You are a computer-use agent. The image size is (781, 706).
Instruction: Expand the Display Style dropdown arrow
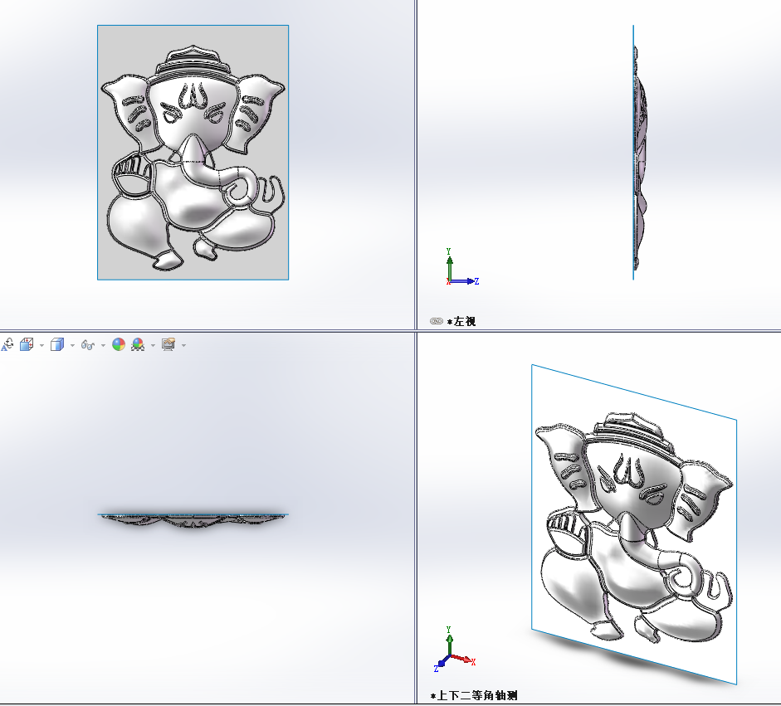tap(73, 345)
